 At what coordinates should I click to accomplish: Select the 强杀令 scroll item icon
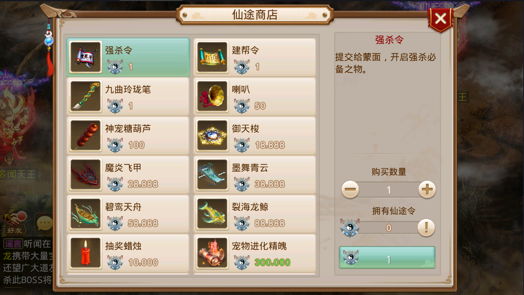[x=85, y=57]
